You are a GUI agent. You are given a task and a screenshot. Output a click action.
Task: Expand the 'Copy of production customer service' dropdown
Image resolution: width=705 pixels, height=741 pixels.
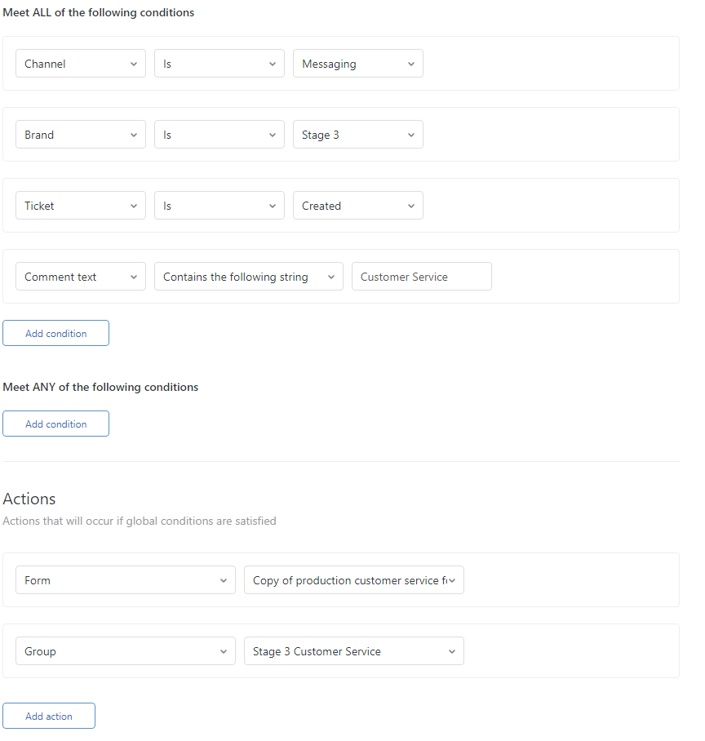(353, 580)
